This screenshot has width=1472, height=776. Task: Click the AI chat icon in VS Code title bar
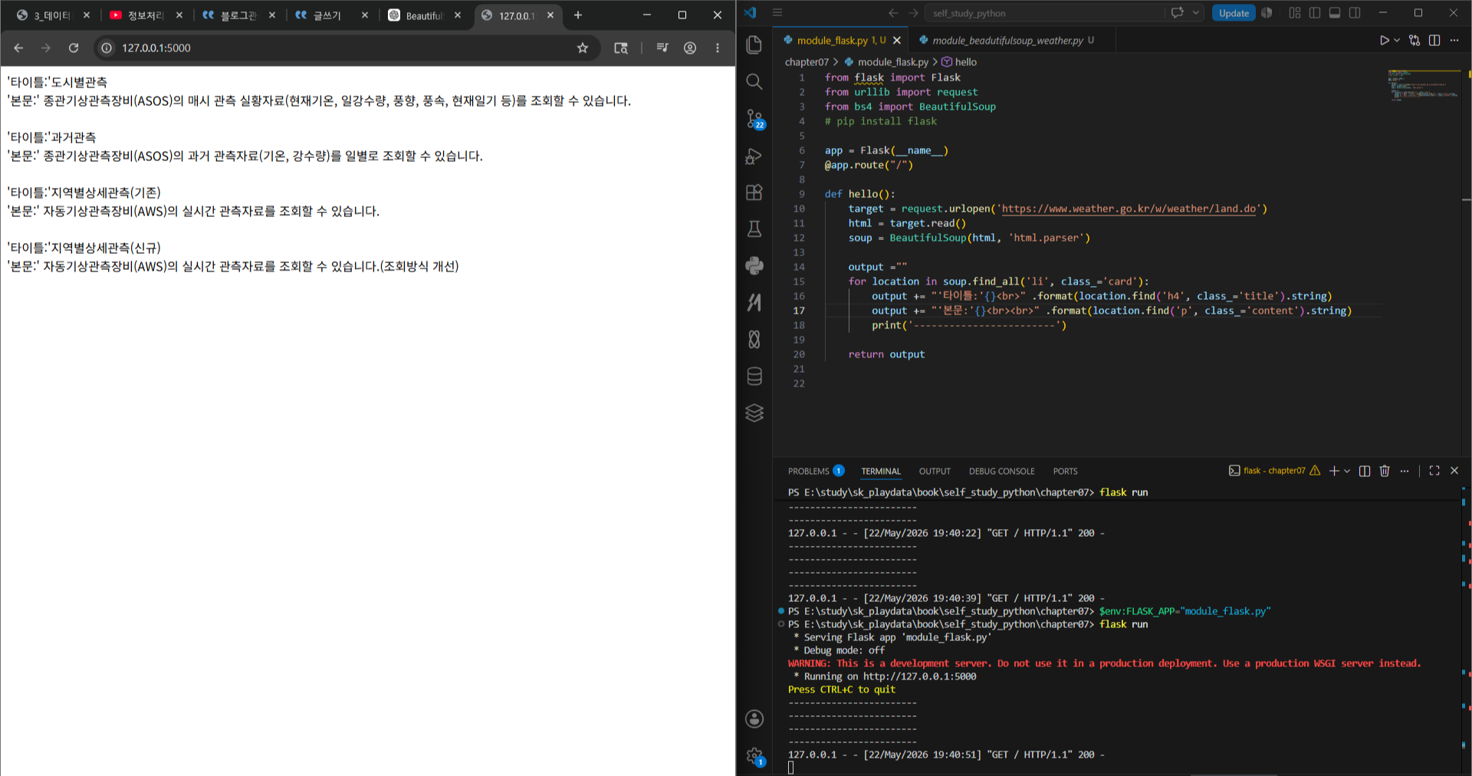click(x=1178, y=13)
